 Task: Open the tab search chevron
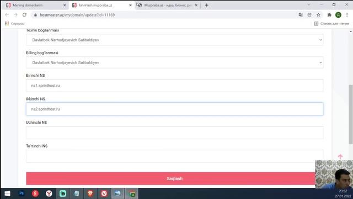[x=309, y=4]
